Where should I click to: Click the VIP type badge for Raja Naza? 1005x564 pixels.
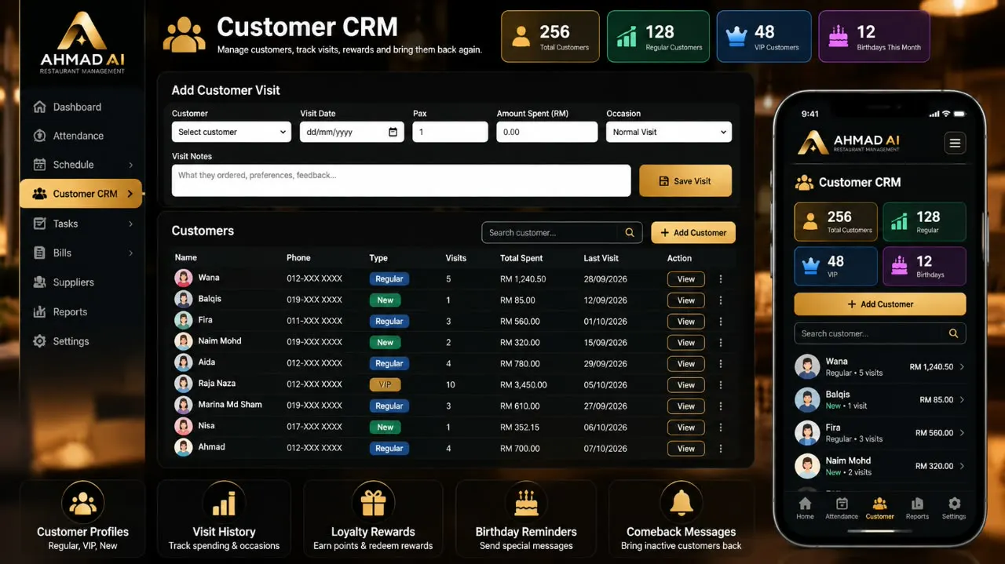point(385,385)
